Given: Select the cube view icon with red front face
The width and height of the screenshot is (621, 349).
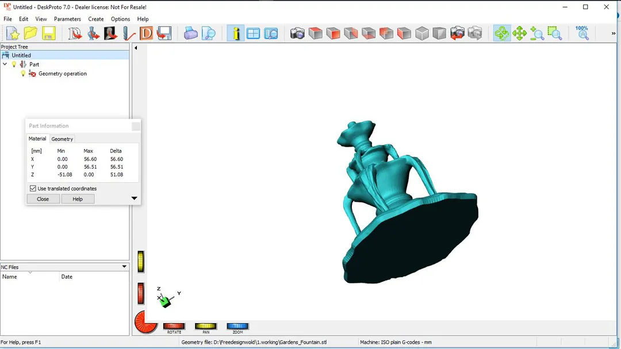Looking at the screenshot, I should coord(333,33).
